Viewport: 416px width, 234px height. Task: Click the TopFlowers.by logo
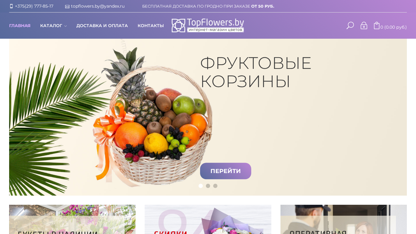(x=208, y=25)
